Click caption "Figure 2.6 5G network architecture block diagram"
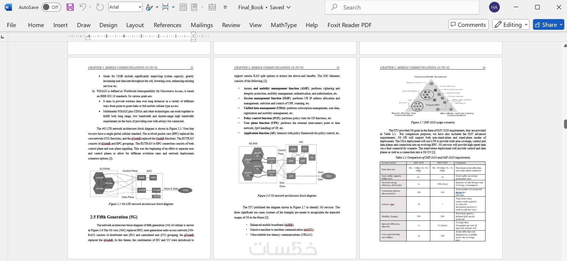Viewport: 567px width, 261px height. point(287,196)
